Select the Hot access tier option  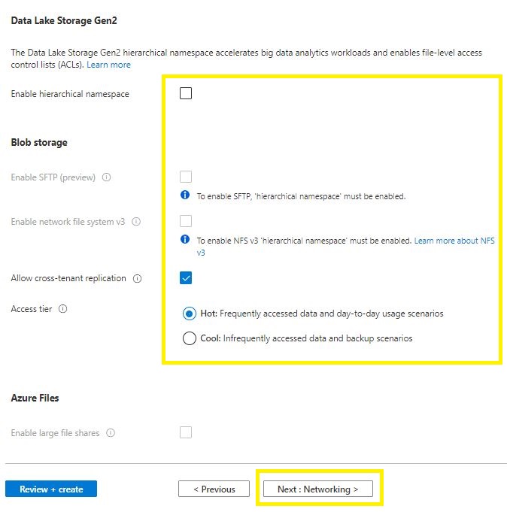click(190, 314)
